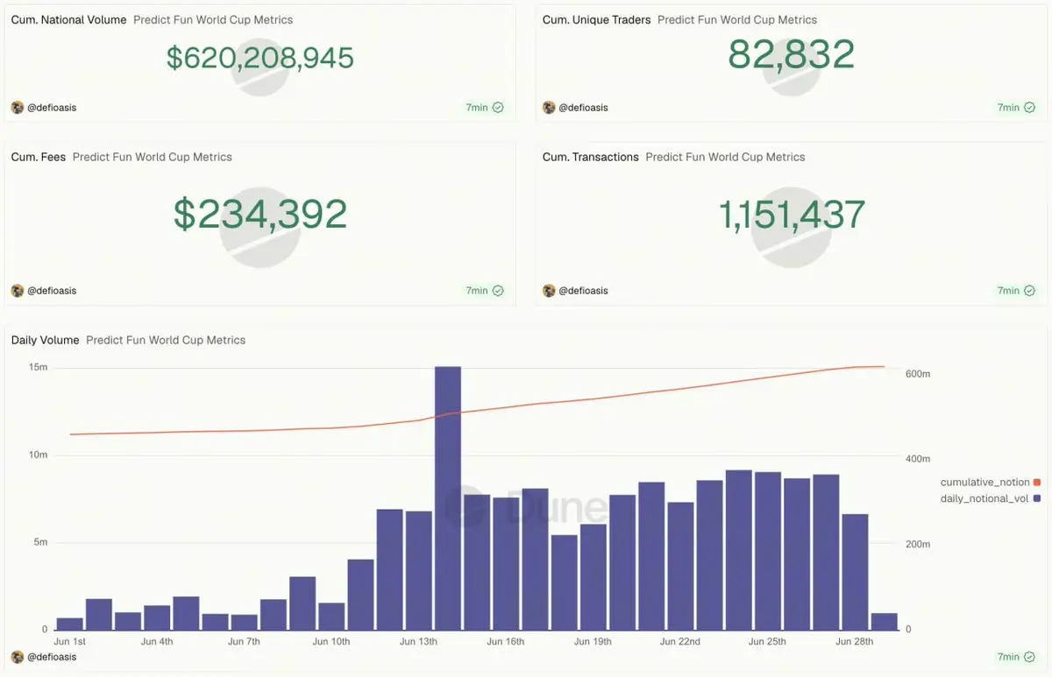Open @defioasis profile from Cum. Fees card
The width and height of the screenshot is (1052, 677).
point(52,291)
